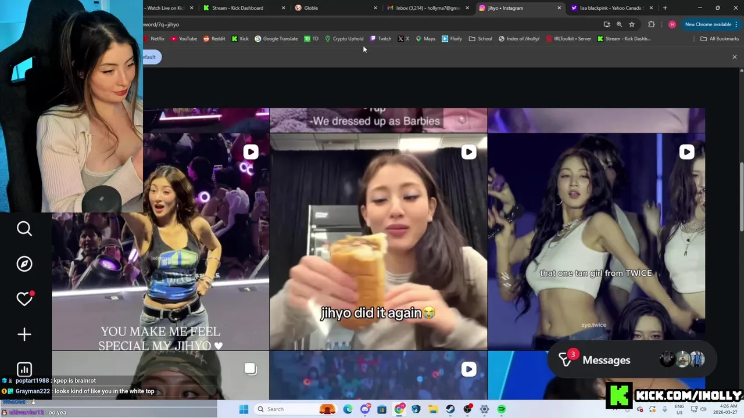Expand the School bookmarks folder

click(481, 39)
